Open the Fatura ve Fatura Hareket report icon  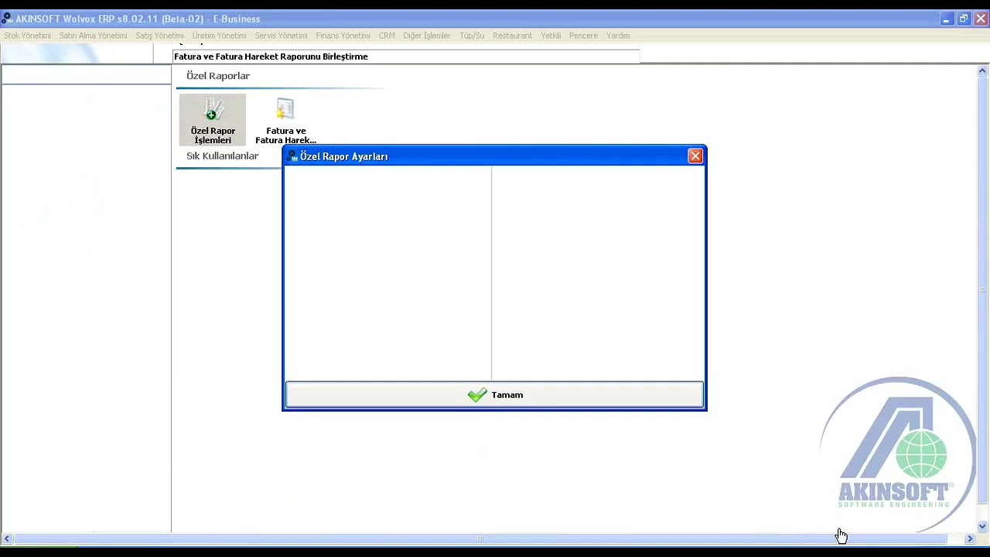(285, 120)
